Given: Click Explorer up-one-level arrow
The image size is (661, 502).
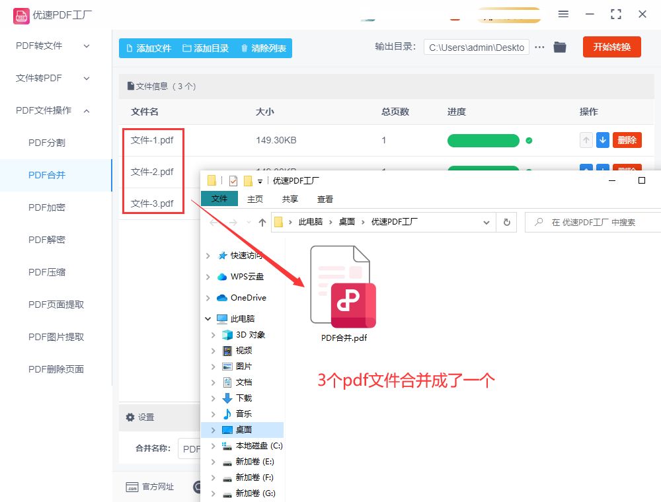Looking at the screenshot, I should coord(262,223).
